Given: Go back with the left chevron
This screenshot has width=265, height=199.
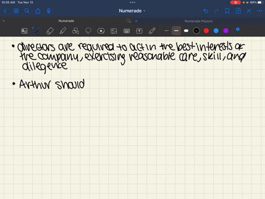Looking at the screenshot, I should 5,11.
